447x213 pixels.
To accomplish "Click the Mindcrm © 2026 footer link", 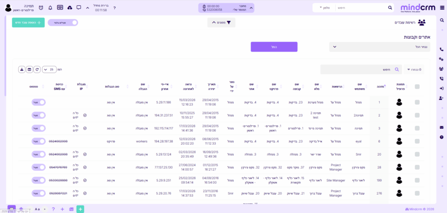I will (419, 210).
